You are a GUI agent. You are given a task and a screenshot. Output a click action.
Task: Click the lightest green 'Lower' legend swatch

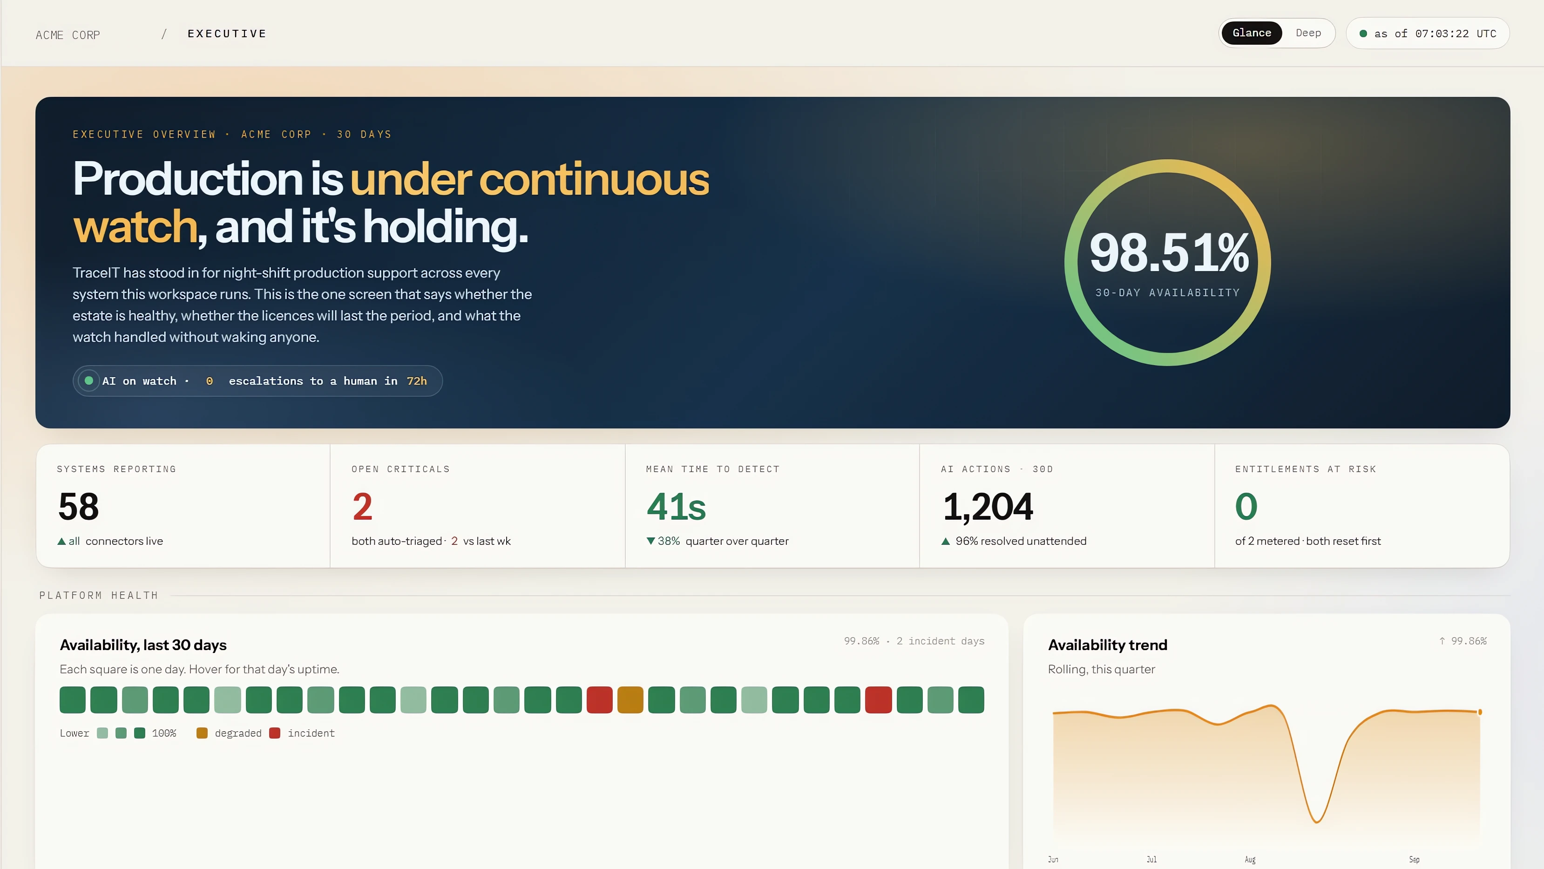102,733
